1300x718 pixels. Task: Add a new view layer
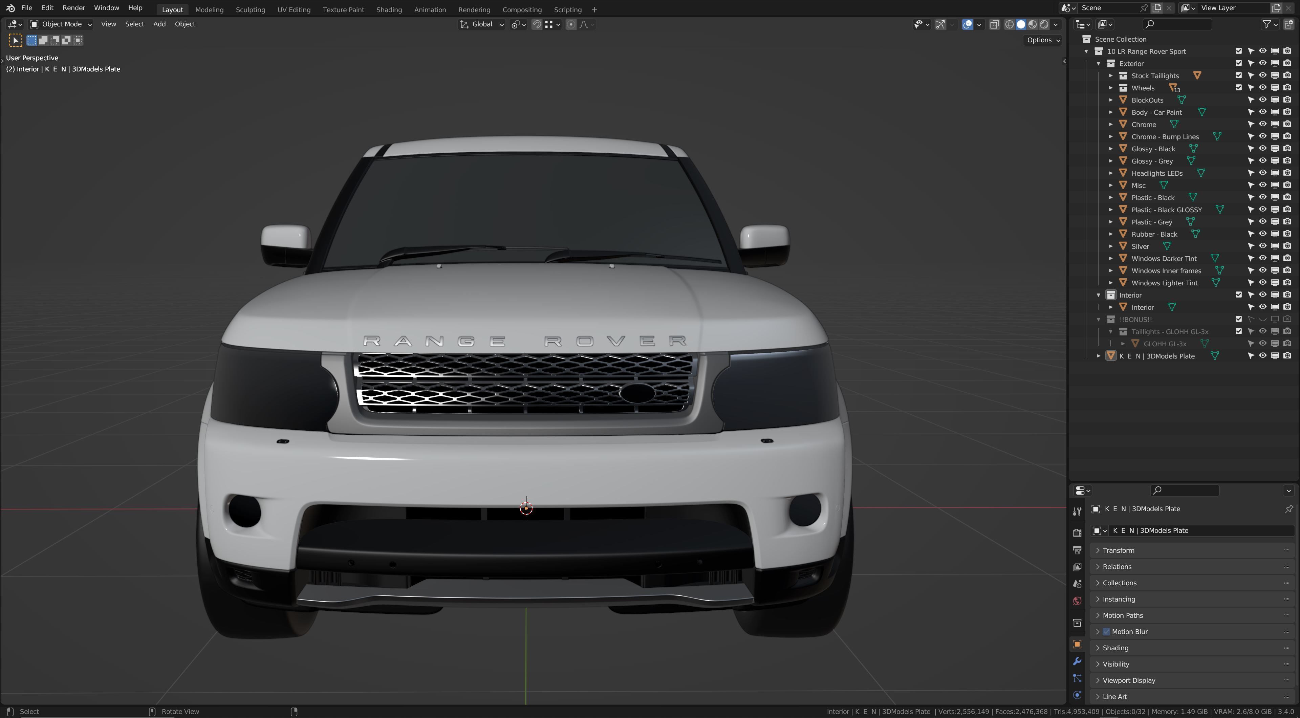point(1276,7)
